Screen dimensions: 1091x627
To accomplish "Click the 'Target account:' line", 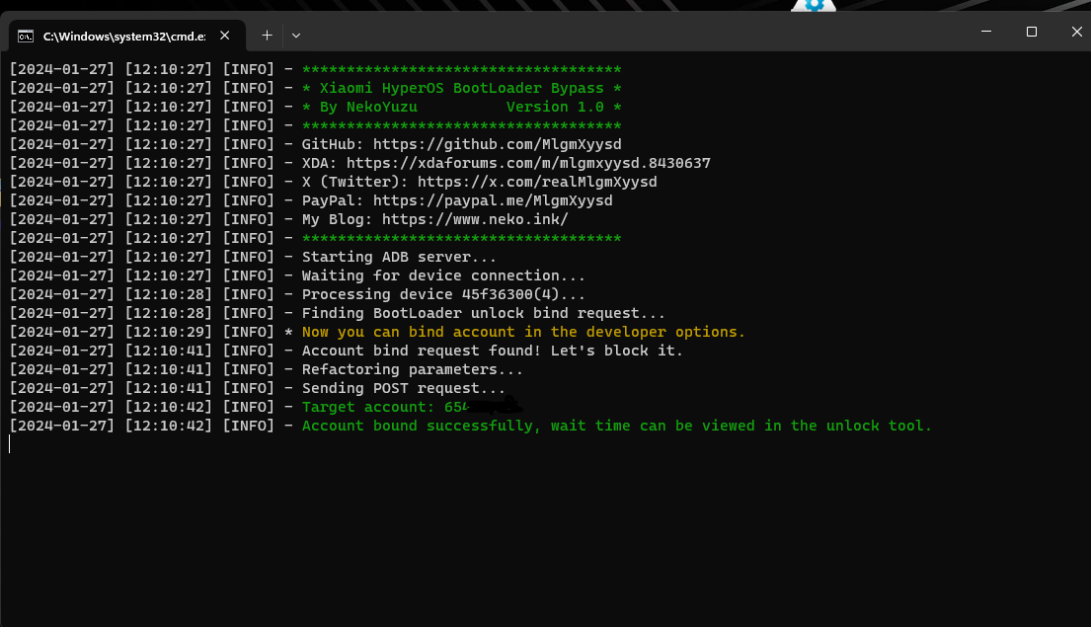I will tap(412, 408).
